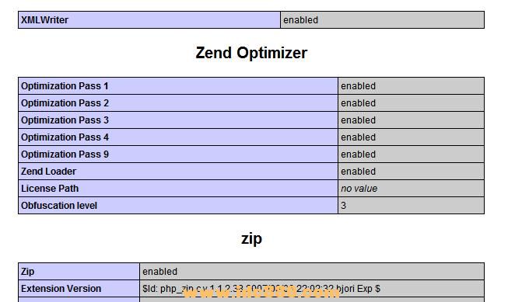This screenshot has height=302, width=522.
Task: Select enabled value for Optimization Pass 4
Action: pyautogui.click(x=358, y=137)
